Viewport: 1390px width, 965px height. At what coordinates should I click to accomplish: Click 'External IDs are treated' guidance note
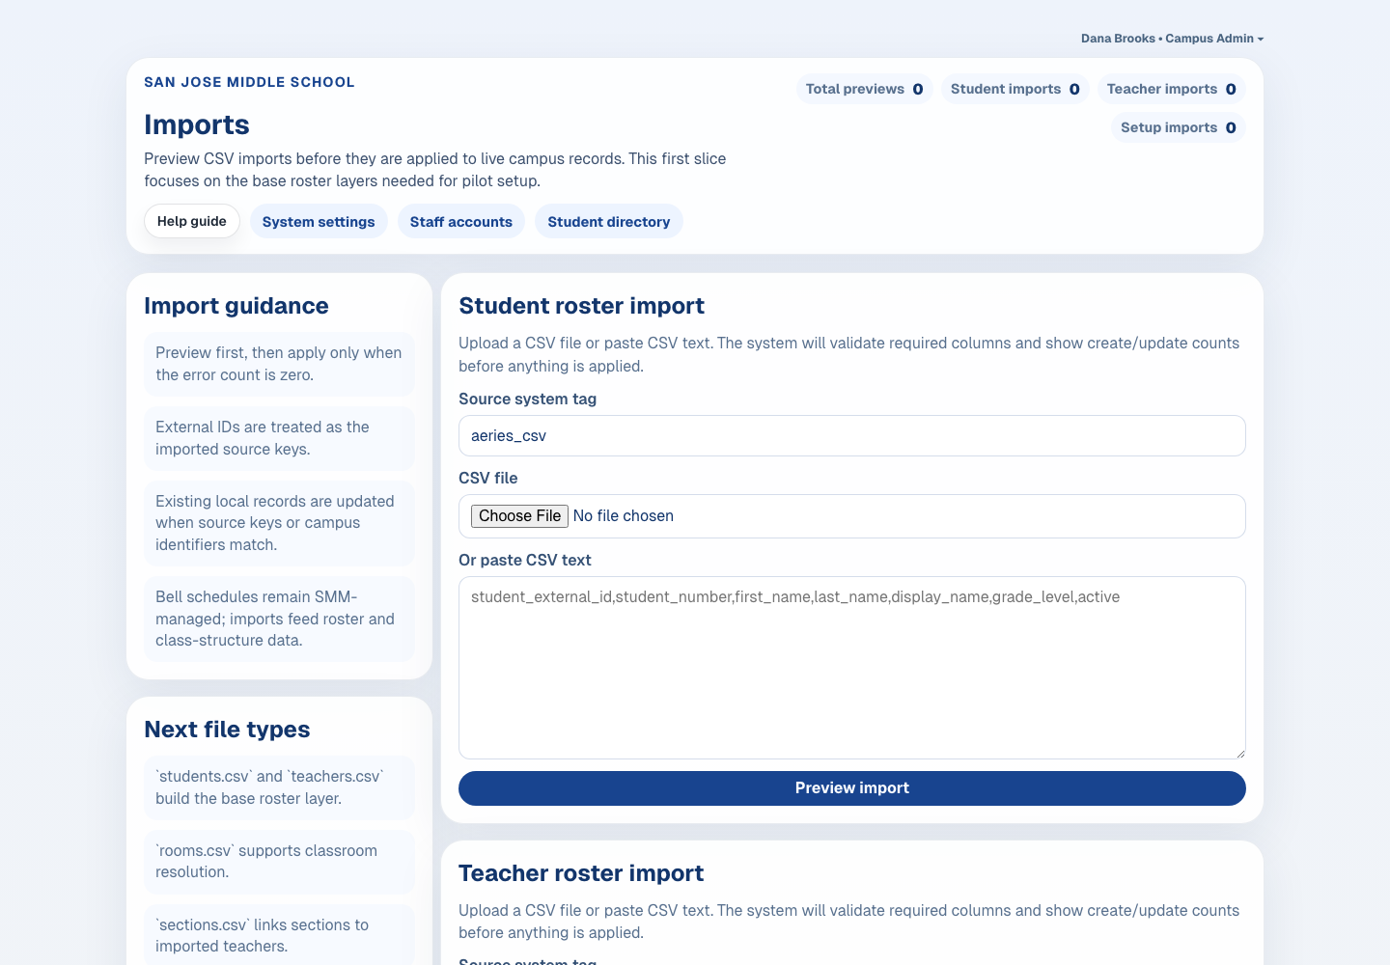(x=280, y=438)
